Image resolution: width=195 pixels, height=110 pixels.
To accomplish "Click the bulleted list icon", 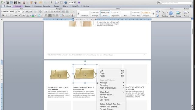I will [46, 12].
